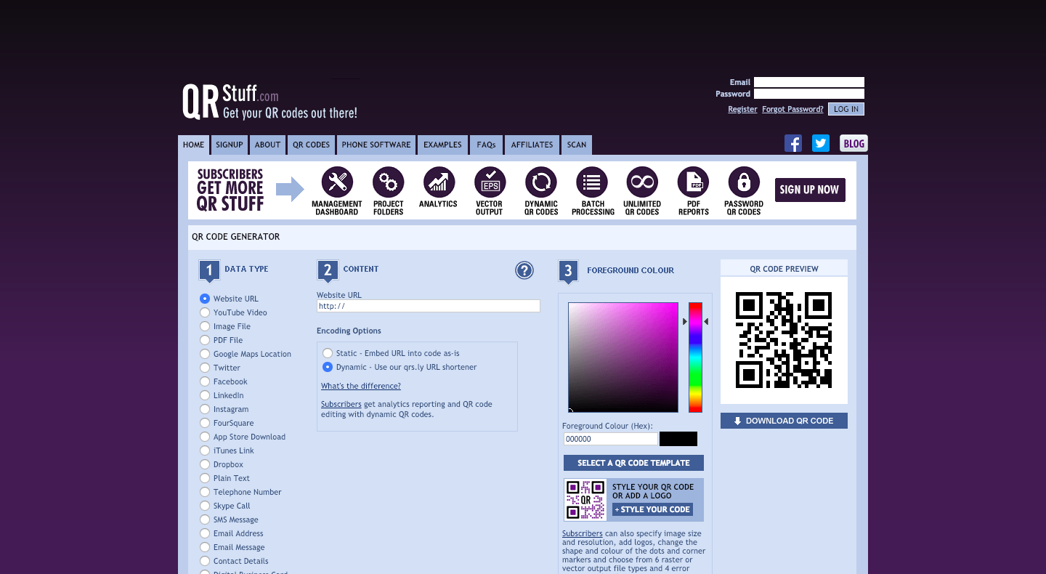Select Telephone Number data type
This screenshot has height=574, width=1046.
tap(205, 492)
